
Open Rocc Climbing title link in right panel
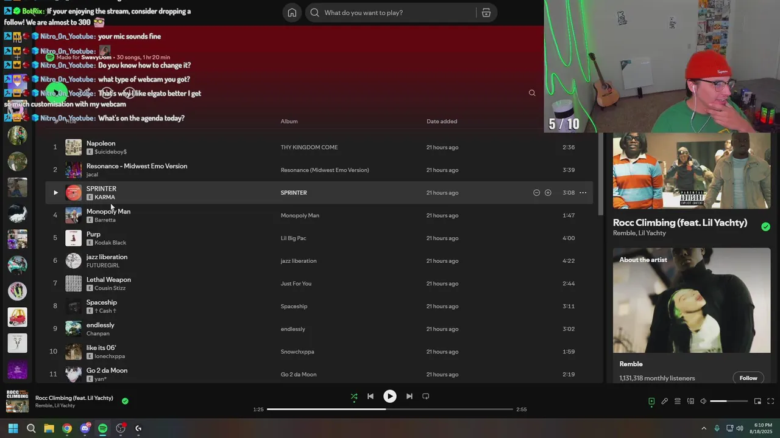coord(680,223)
